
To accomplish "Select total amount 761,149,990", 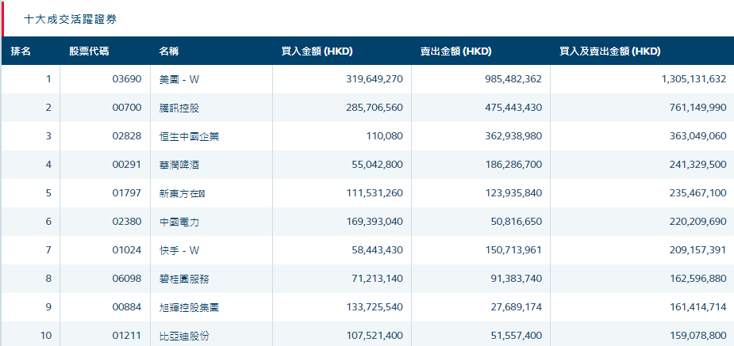I will tap(698, 108).
